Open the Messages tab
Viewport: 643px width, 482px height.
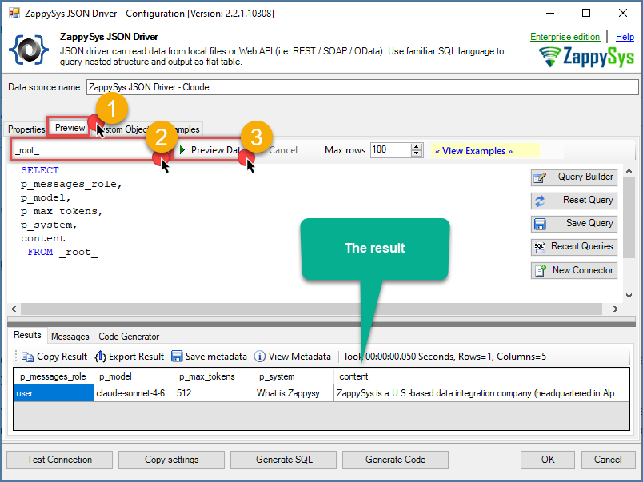click(x=70, y=337)
